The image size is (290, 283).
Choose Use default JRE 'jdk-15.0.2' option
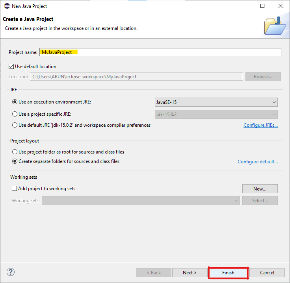point(15,125)
